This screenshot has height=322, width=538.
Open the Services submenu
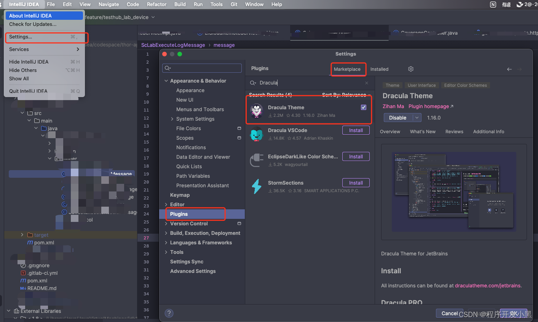pos(44,49)
